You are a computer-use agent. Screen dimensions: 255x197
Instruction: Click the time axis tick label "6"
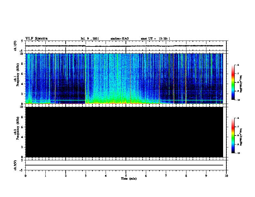[146, 176]
